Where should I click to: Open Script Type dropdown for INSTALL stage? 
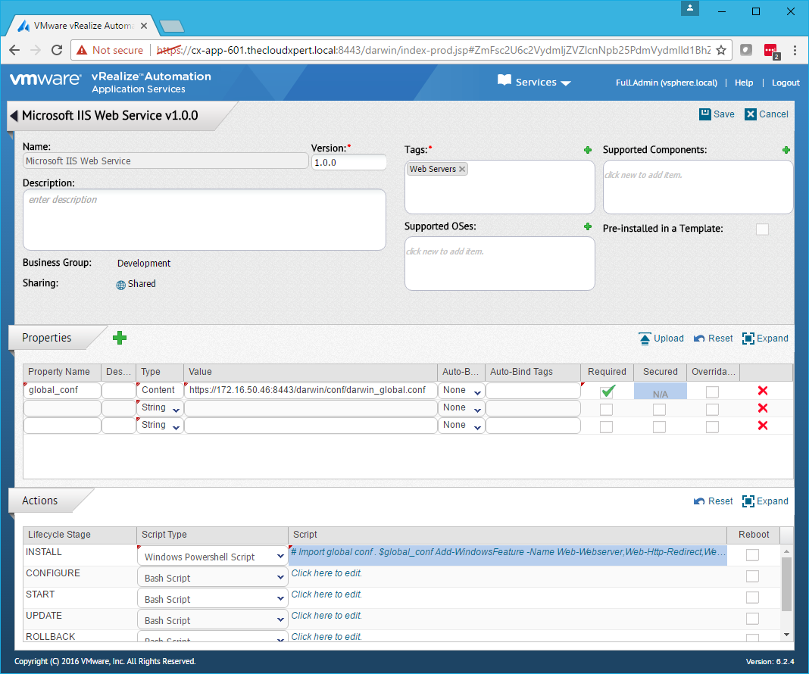point(211,557)
